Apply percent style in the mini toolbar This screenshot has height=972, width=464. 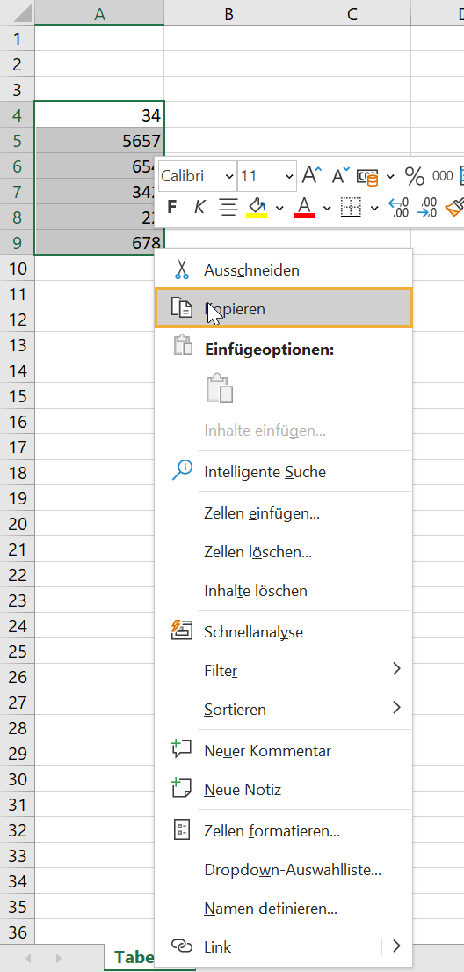coord(415,176)
